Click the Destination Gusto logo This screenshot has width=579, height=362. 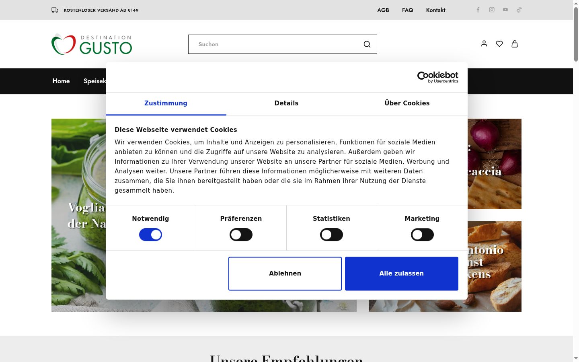(92, 44)
